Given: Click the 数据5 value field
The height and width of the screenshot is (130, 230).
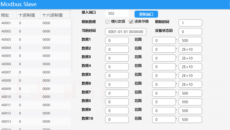Looking at the screenshot, I should [x=117, y=75].
